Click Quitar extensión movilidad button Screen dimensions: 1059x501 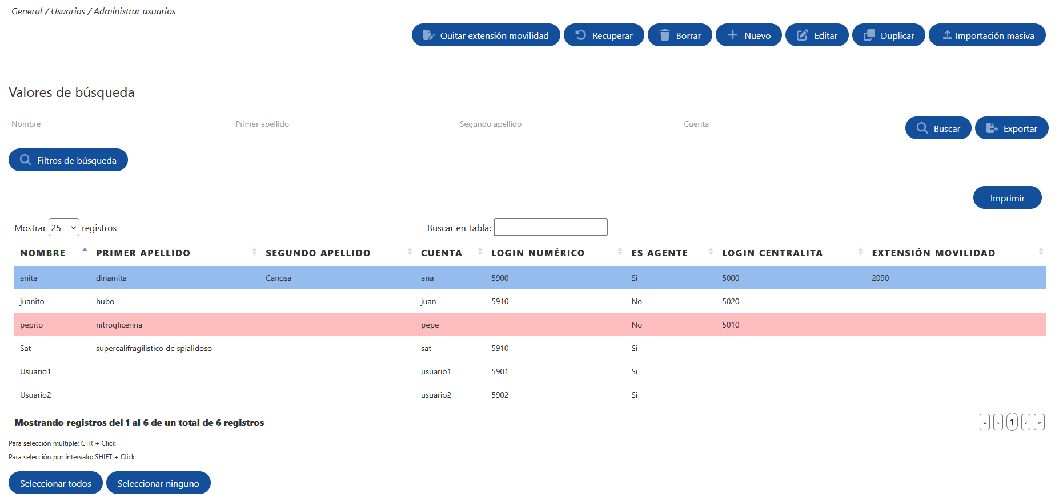coord(486,35)
